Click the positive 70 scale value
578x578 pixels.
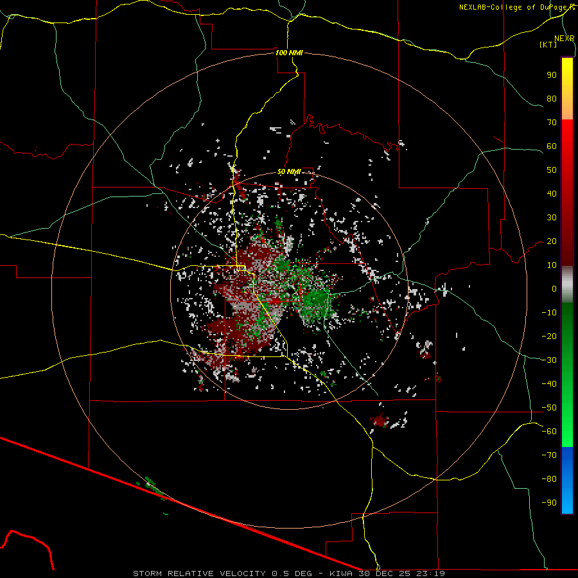pyautogui.click(x=552, y=123)
